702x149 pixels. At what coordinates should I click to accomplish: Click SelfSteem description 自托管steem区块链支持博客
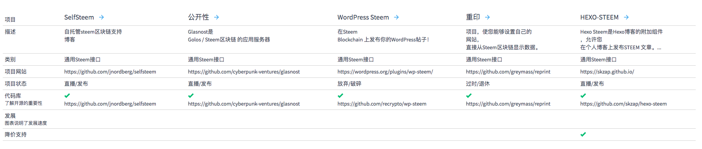(93, 36)
